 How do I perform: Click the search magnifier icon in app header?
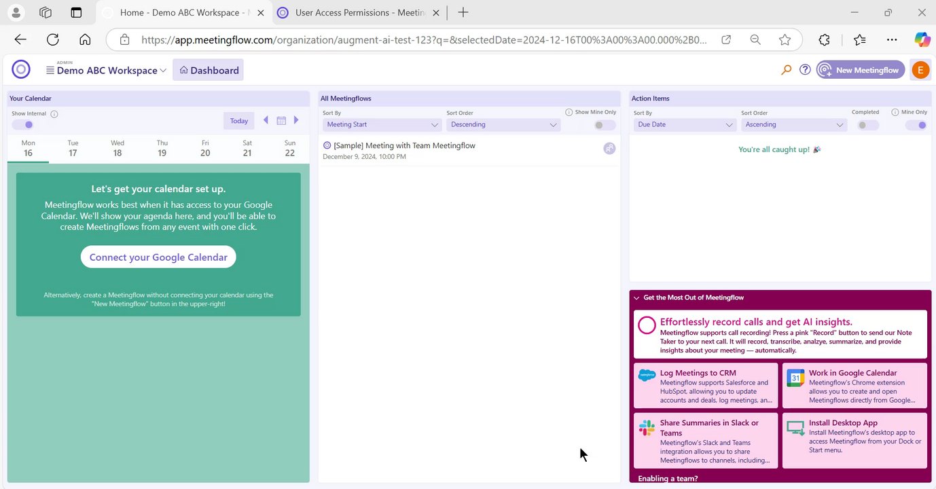[x=786, y=69]
